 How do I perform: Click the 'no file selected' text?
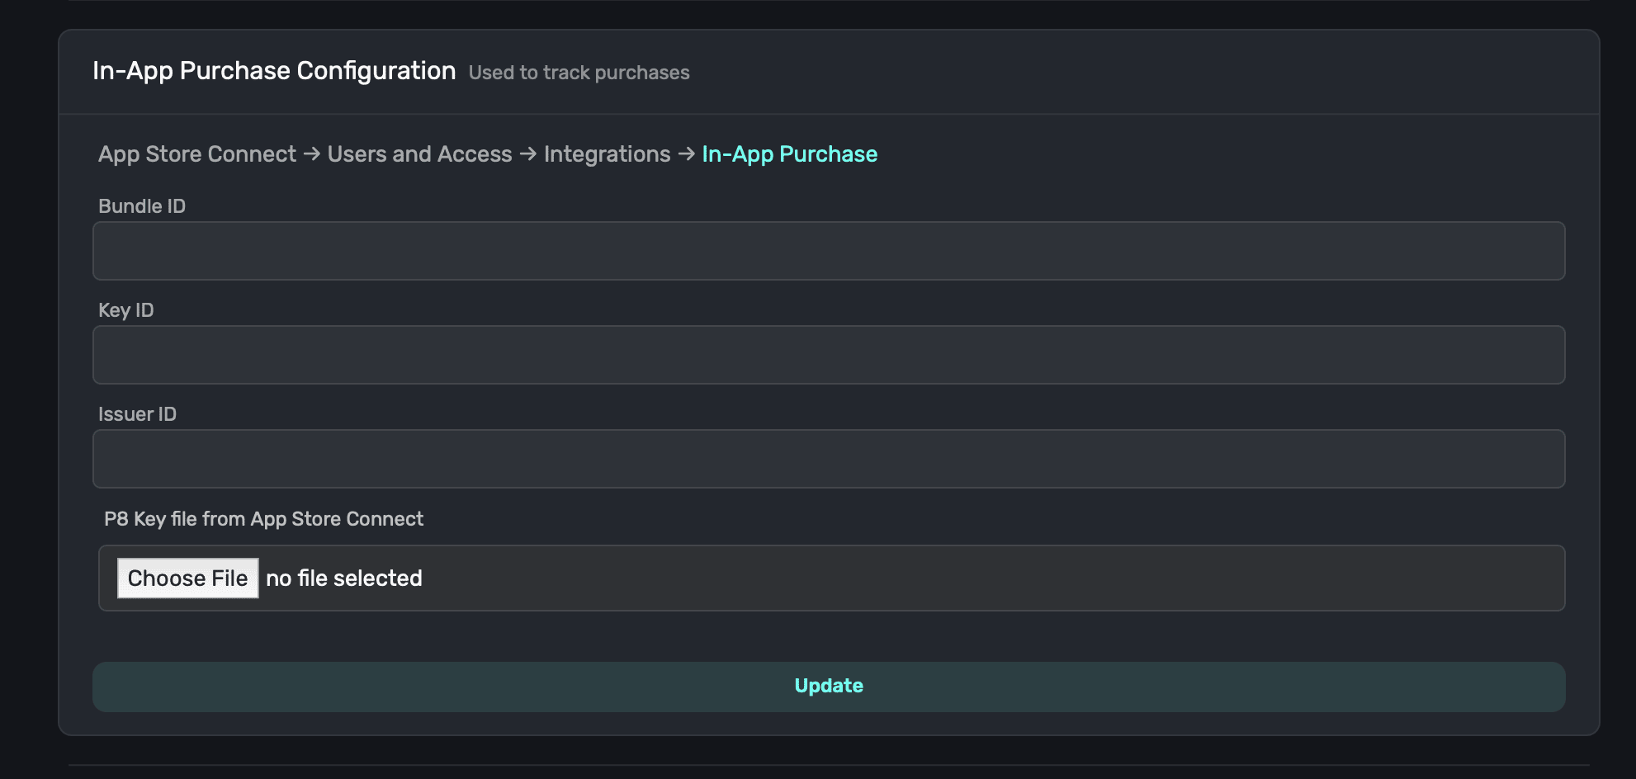pyautogui.click(x=344, y=578)
